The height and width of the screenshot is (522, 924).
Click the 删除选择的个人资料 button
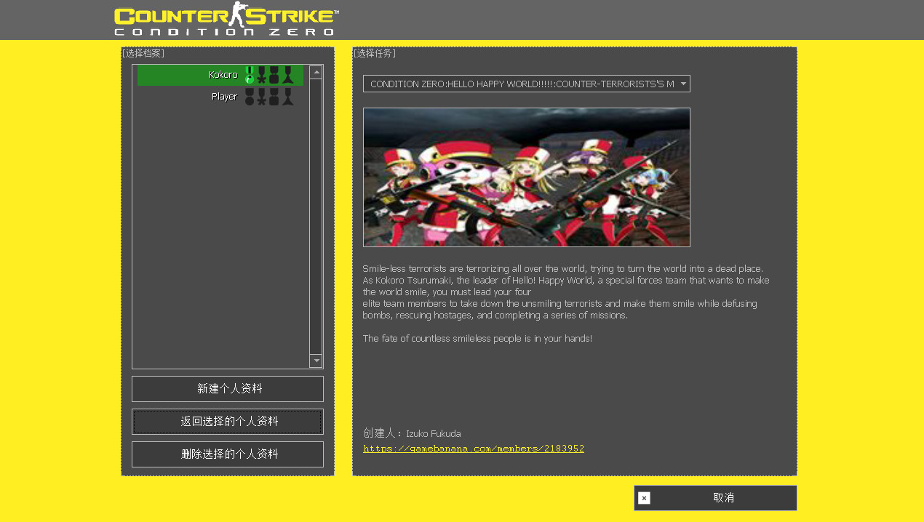point(227,454)
